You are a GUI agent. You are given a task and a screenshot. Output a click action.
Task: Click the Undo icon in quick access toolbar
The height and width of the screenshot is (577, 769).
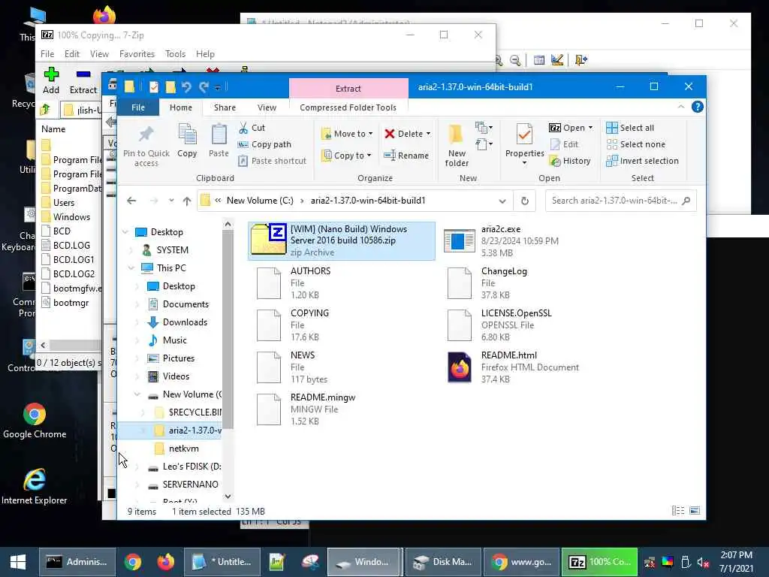pos(186,87)
